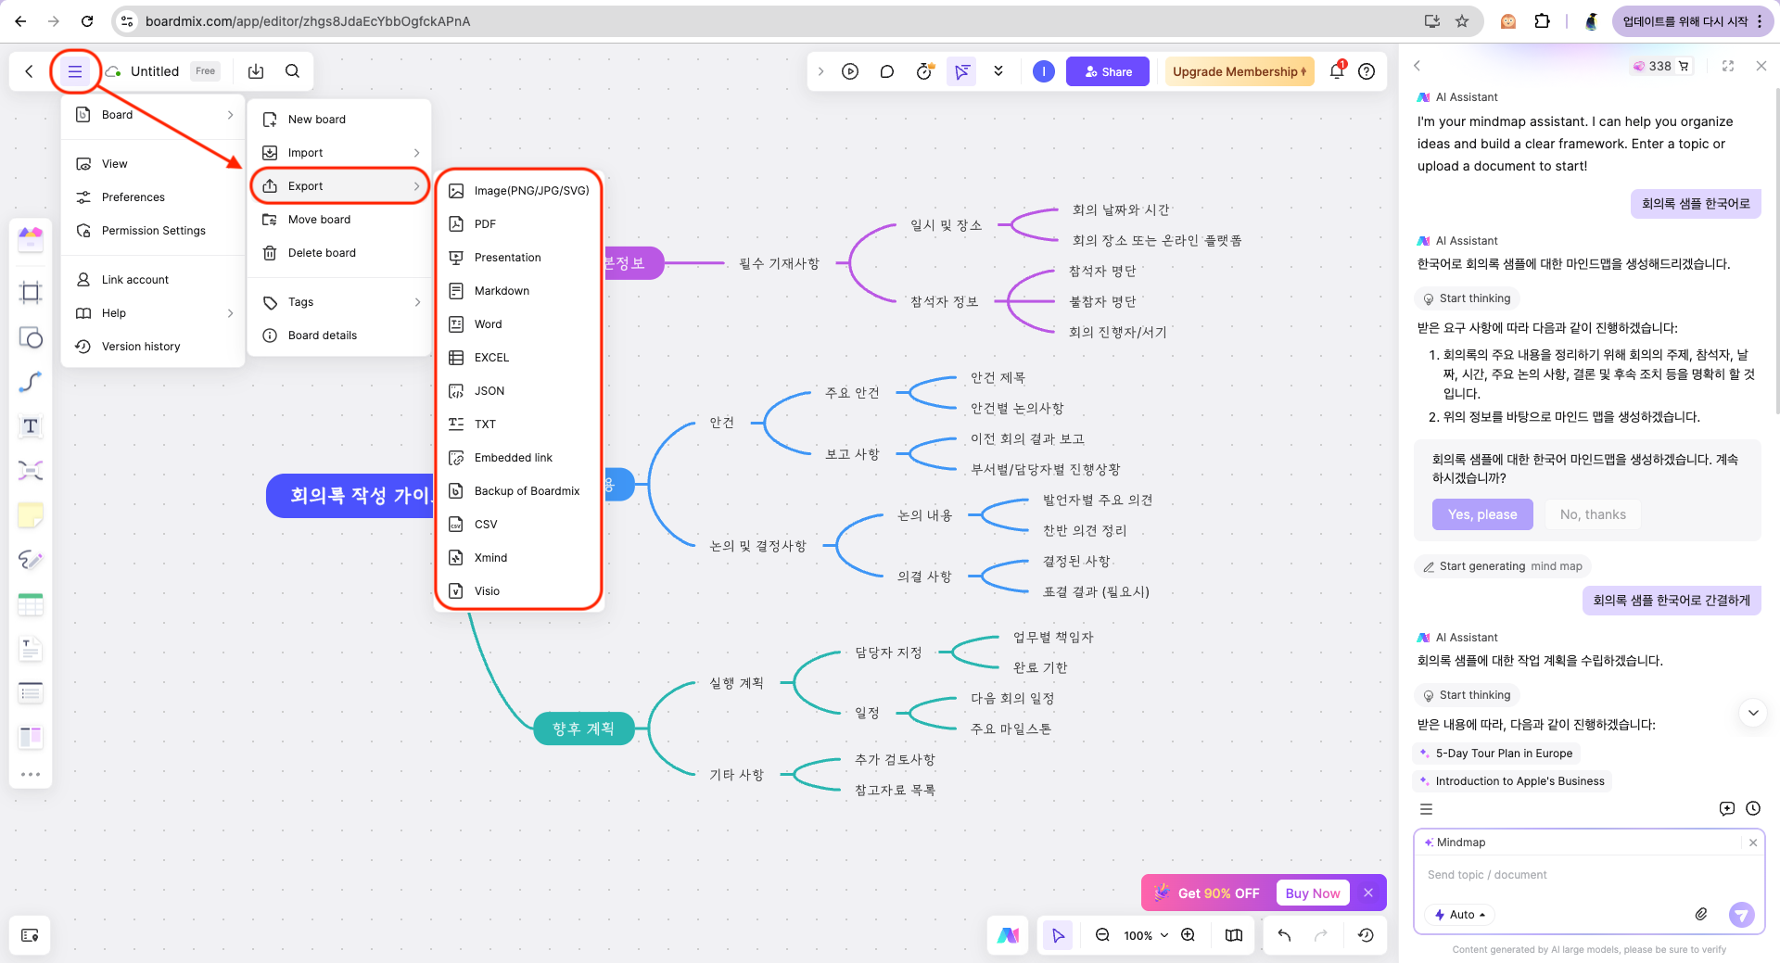The width and height of the screenshot is (1780, 963).
Task: Expand the Import submenu
Action: click(x=306, y=152)
